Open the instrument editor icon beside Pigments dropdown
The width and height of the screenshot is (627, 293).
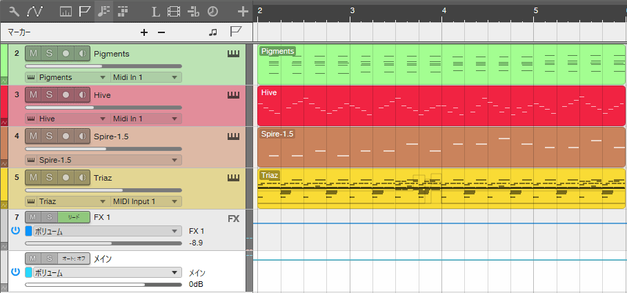(31, 77)
